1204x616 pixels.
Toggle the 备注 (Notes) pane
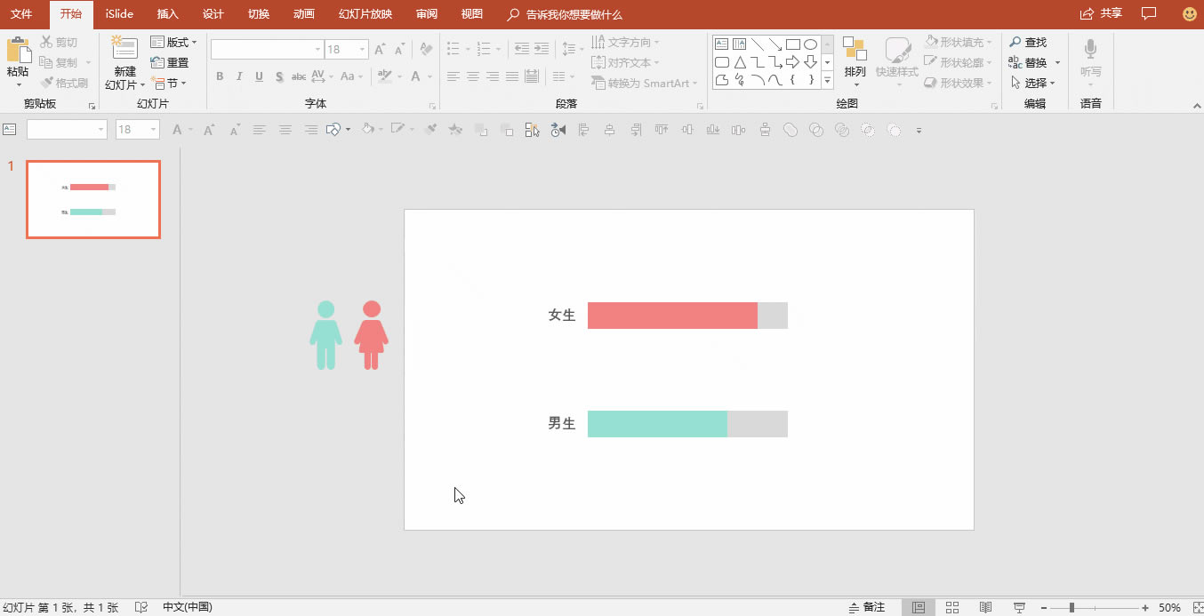click(867, 607)
